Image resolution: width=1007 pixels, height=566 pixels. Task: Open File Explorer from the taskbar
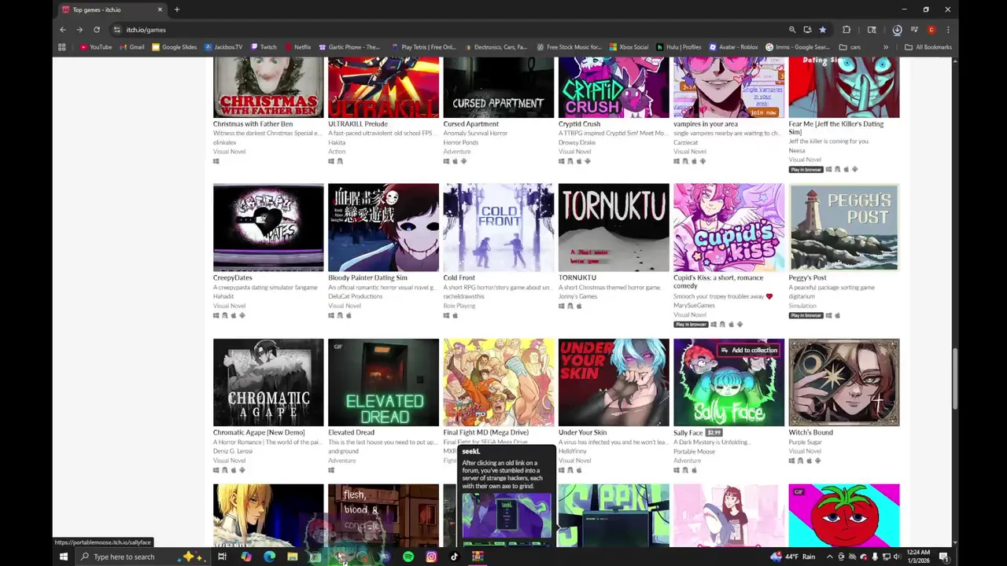(x=292, y=557)
